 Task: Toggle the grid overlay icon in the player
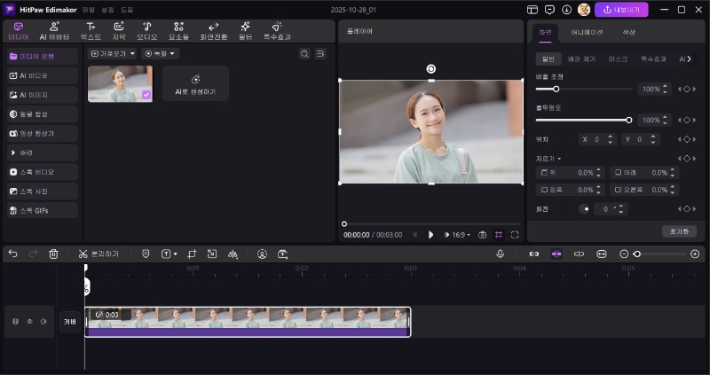click(499, 235)
